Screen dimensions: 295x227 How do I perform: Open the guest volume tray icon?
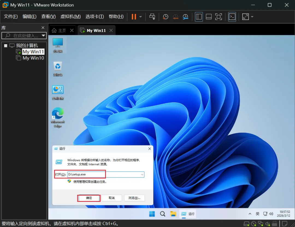tap(271, 214)
